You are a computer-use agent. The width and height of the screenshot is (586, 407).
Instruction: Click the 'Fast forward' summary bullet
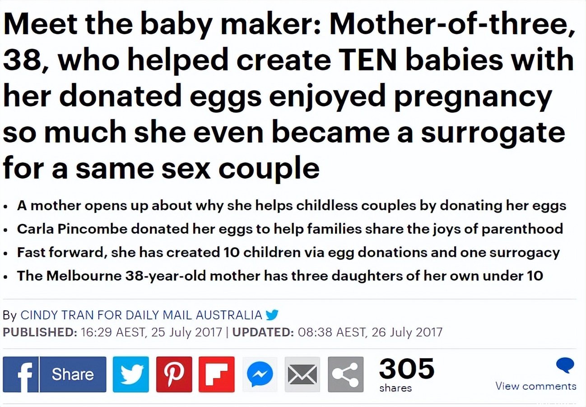(288, 252)
